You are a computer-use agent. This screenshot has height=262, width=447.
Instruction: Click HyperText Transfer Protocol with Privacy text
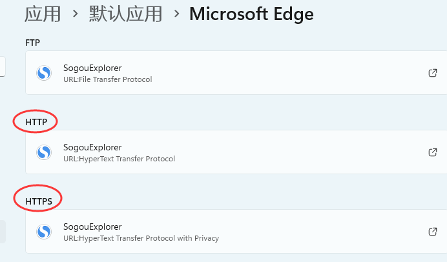pos(149,238)
